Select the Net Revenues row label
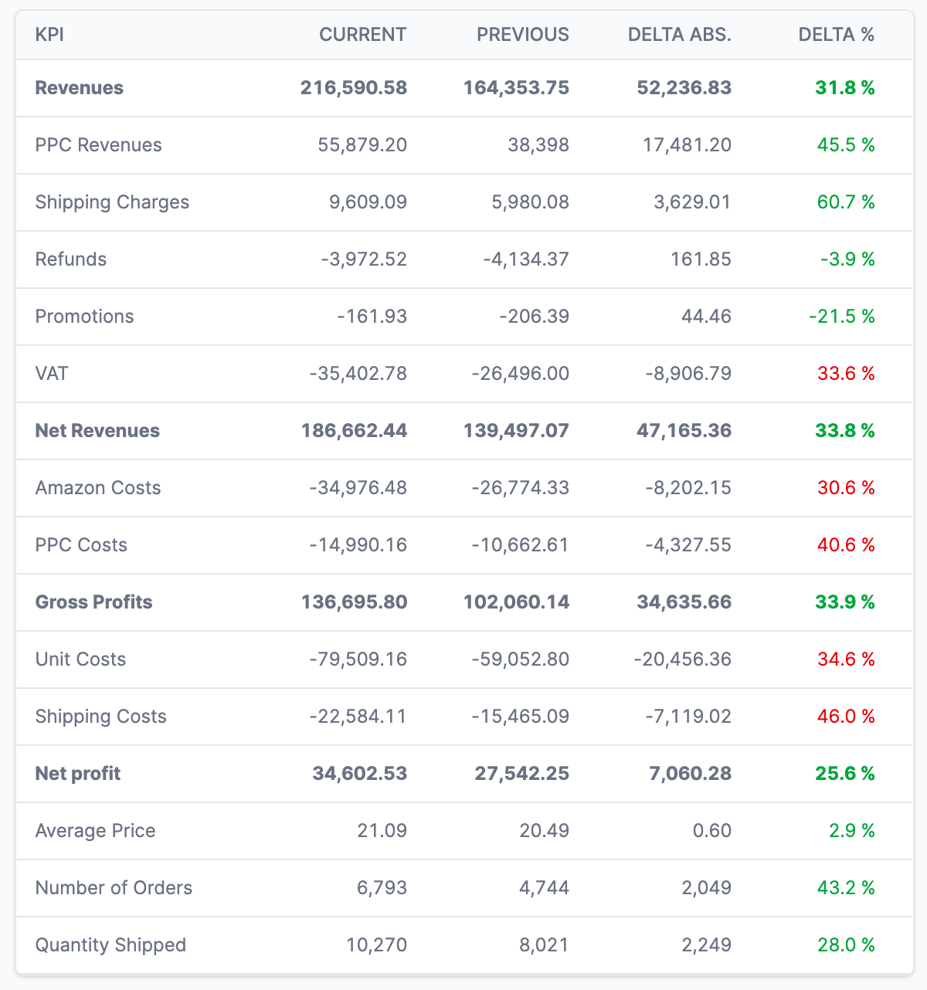 coord(97,431)
